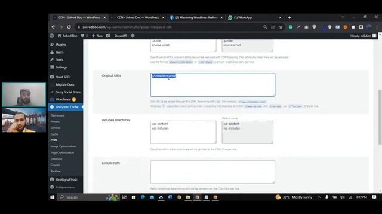Open Microsoft Edge from the taskbar
Image resolution: width=382 pixels, height=214 pixels.
point(143,197)
